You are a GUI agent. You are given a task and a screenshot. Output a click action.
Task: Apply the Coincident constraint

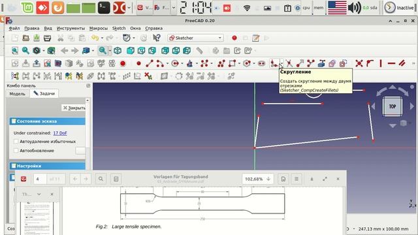359,63
